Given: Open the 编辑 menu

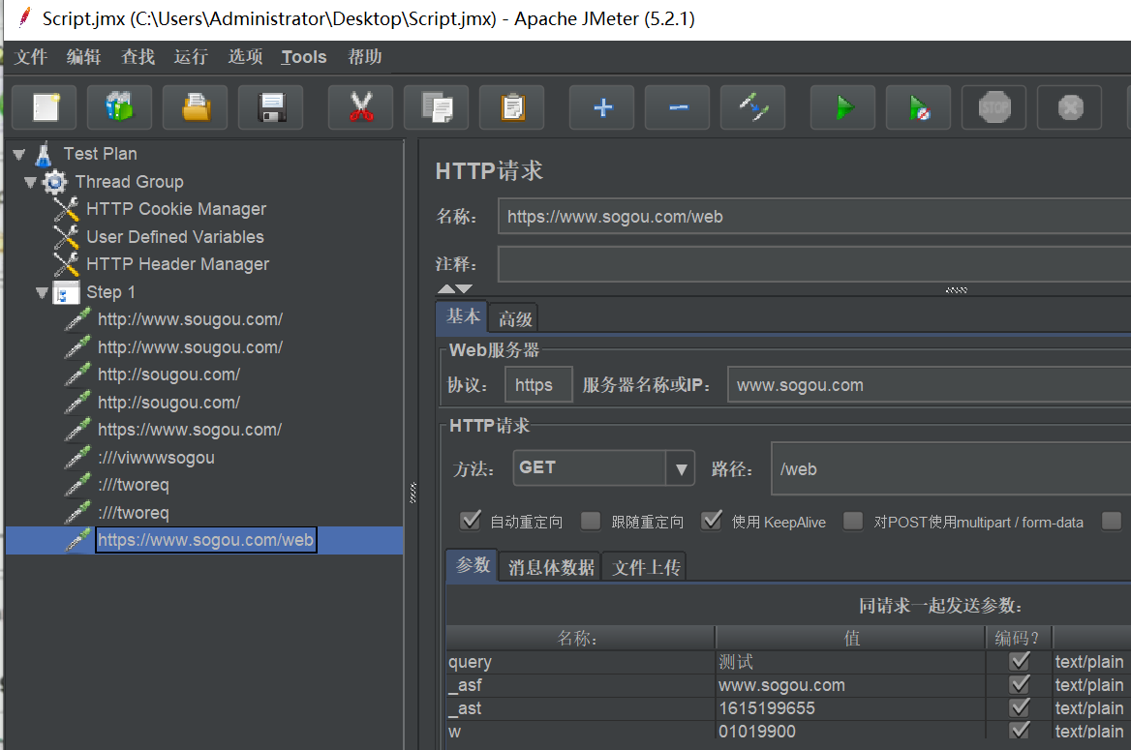Looking at the screenshot, I should 83,56.
